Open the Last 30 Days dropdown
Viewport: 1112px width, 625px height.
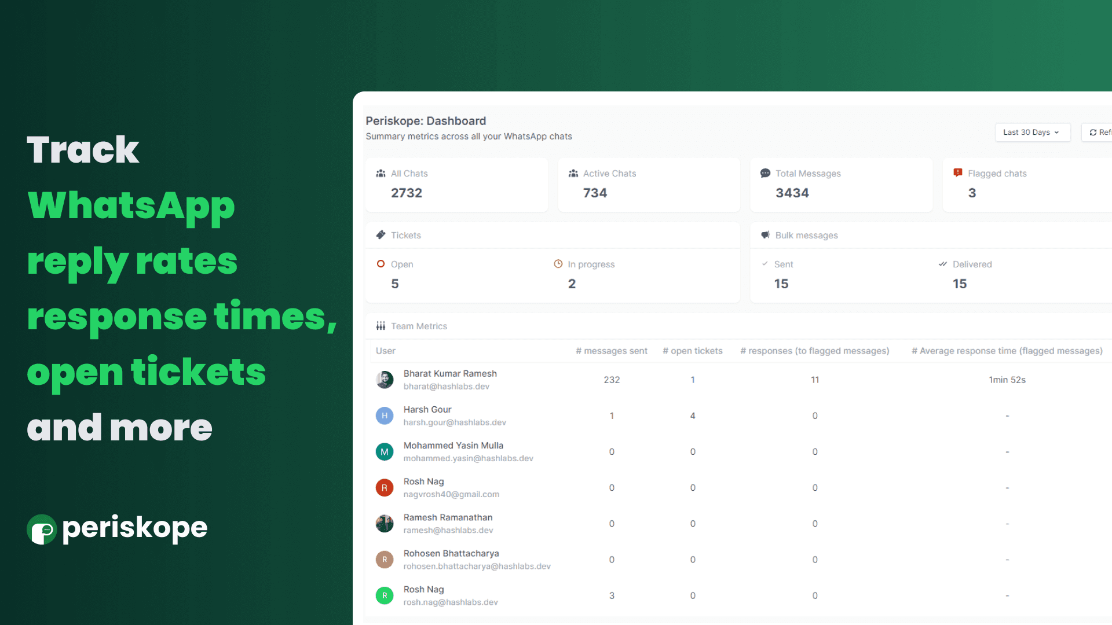1032,133
